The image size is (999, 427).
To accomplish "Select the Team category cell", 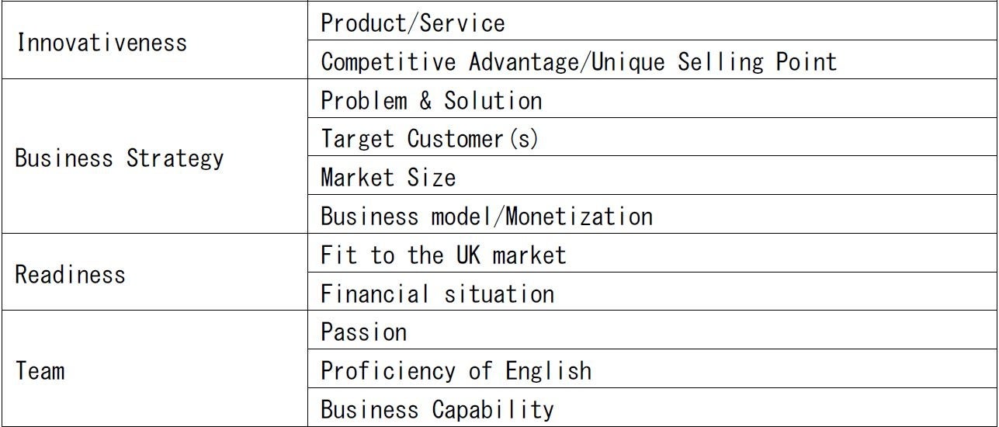I will point(40,370).
